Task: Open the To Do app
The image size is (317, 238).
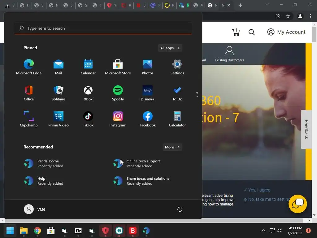Action: (177, 93)
